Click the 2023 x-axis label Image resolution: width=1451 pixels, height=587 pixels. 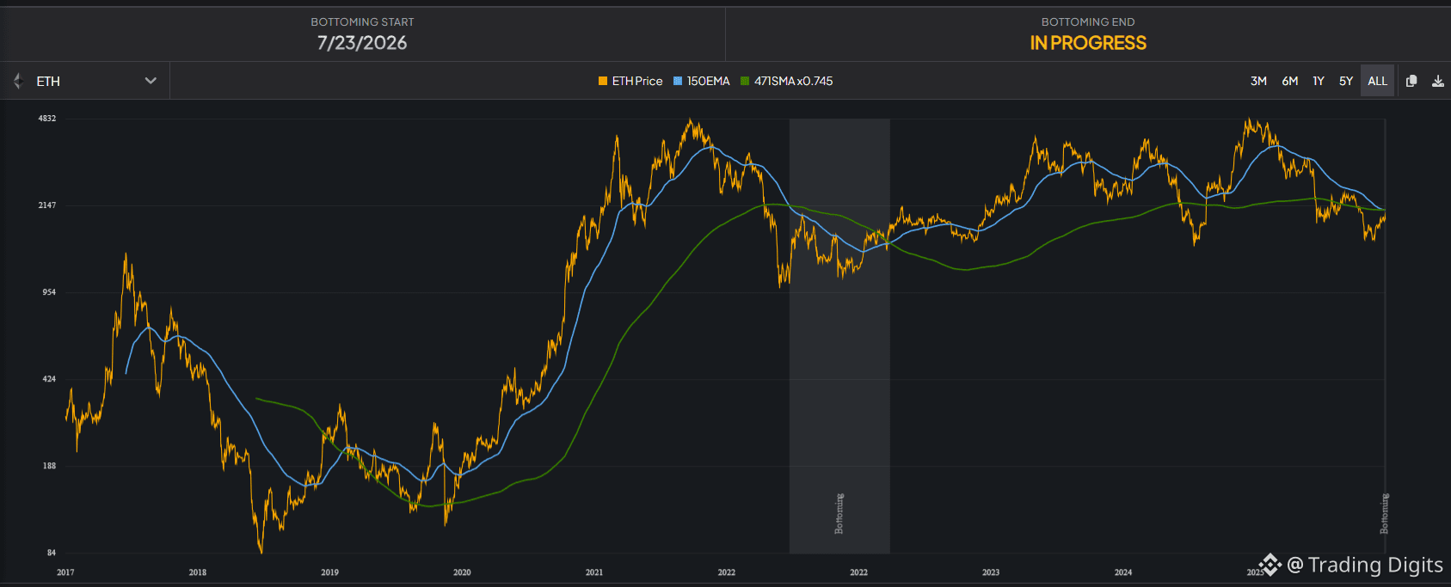tap(991, 572)
